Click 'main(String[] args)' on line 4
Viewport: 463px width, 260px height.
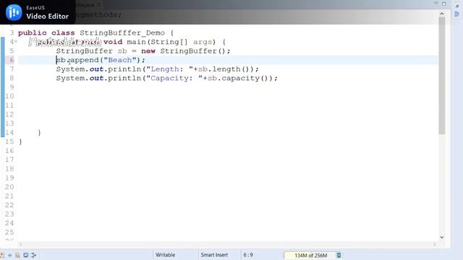click(171, 42)
